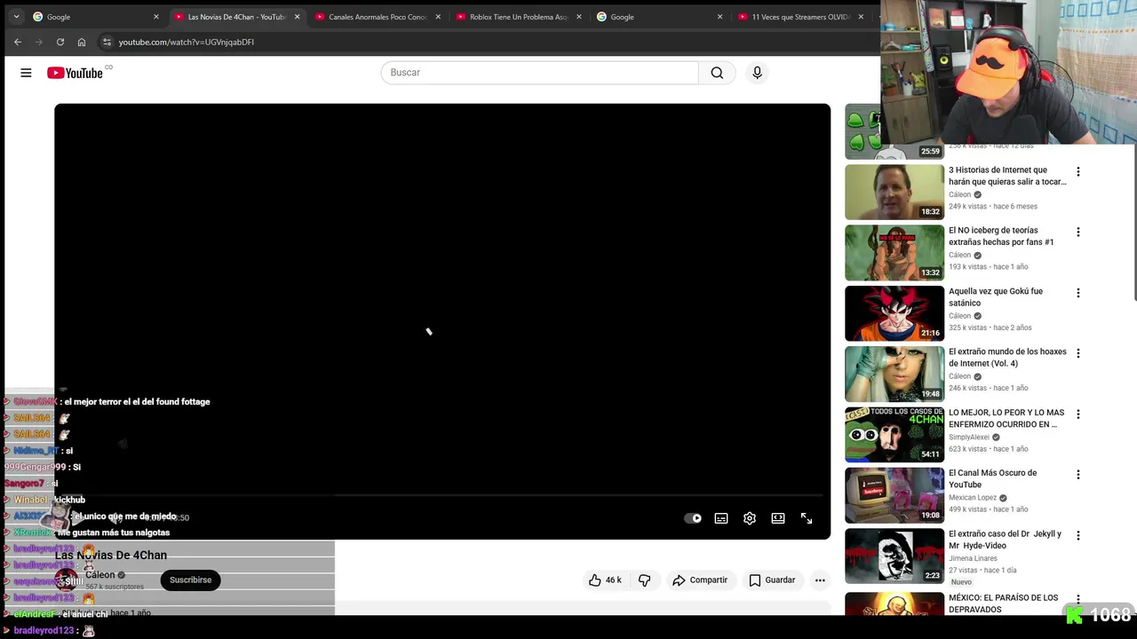Switch to 11 Veces que Streamers tab
This screenshot has width=1137, height=639.
[x=799, y=16]
